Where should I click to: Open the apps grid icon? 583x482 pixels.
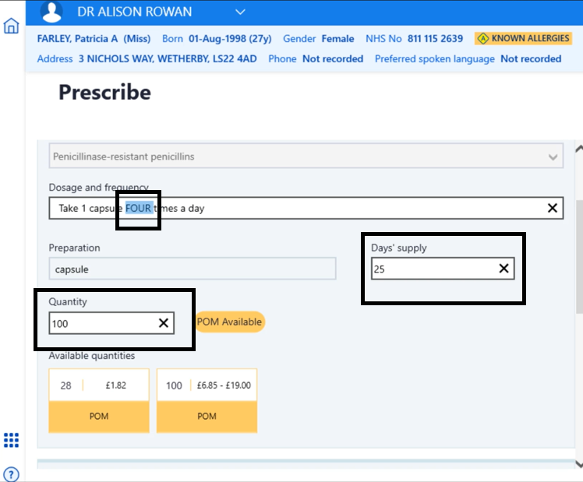point(11,440)
